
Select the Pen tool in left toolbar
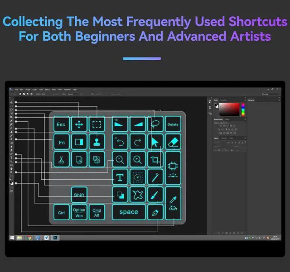point(11,154)
